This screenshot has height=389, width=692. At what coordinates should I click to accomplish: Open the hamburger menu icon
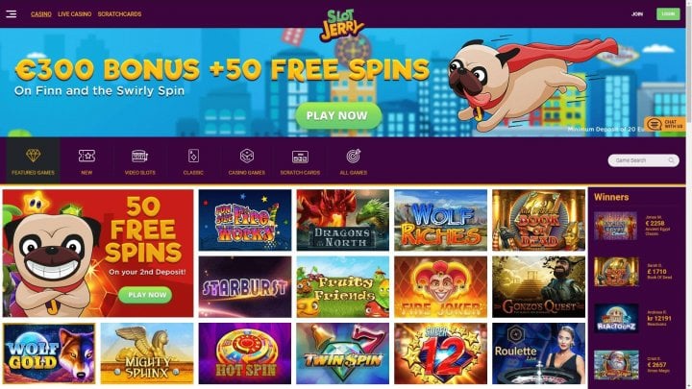(11, 14)
